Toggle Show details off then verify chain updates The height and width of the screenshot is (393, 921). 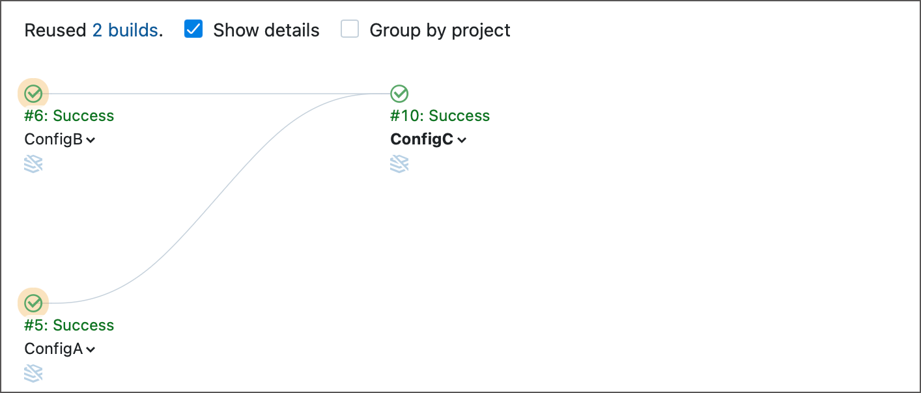coord(193,29)
